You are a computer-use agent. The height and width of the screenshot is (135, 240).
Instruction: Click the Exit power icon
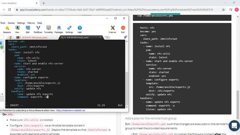point(123,29)
